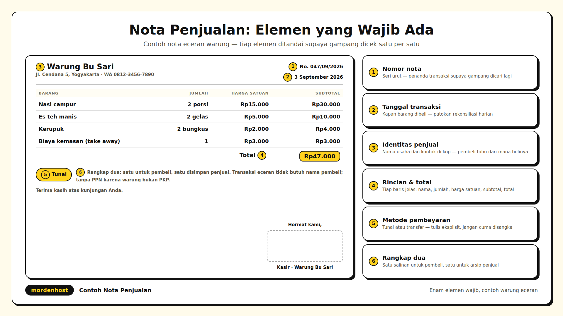Click the Rp47.000 total amount badge
This screenshot has width=563, height=316.
pos(320,156)
